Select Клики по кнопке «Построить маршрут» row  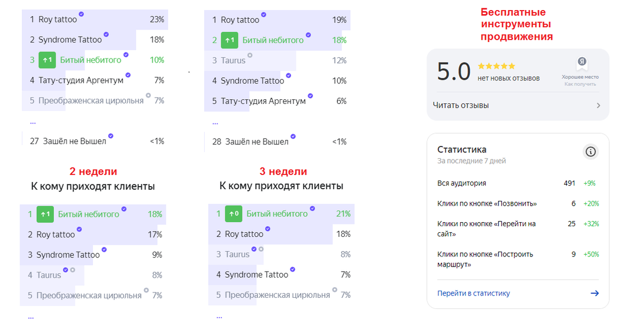tap(518, 259)
